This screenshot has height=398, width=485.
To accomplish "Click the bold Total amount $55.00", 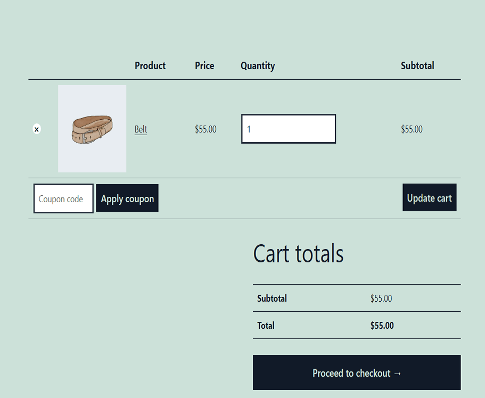I will tap(382, 326).
